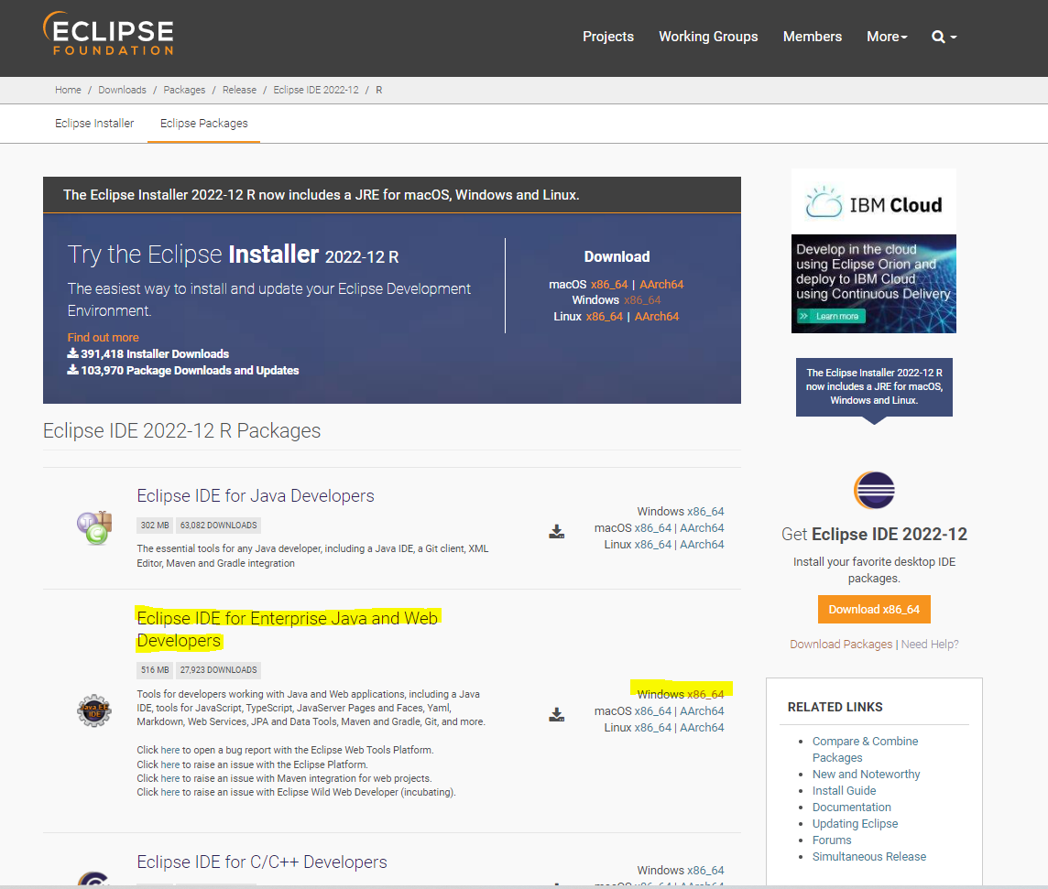Download Enterprise Java Linux AArch64
The image size is (1048, 889).
tap(702, 727)
